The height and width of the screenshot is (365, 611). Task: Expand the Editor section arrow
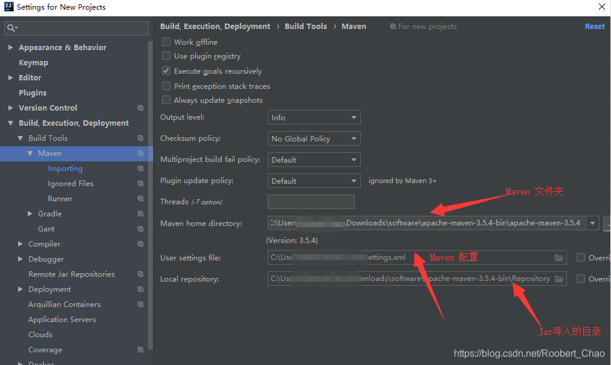(10, 77)
